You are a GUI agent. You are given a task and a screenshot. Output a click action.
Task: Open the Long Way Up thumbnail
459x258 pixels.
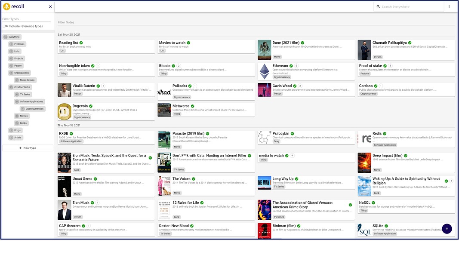pos(264,183)
